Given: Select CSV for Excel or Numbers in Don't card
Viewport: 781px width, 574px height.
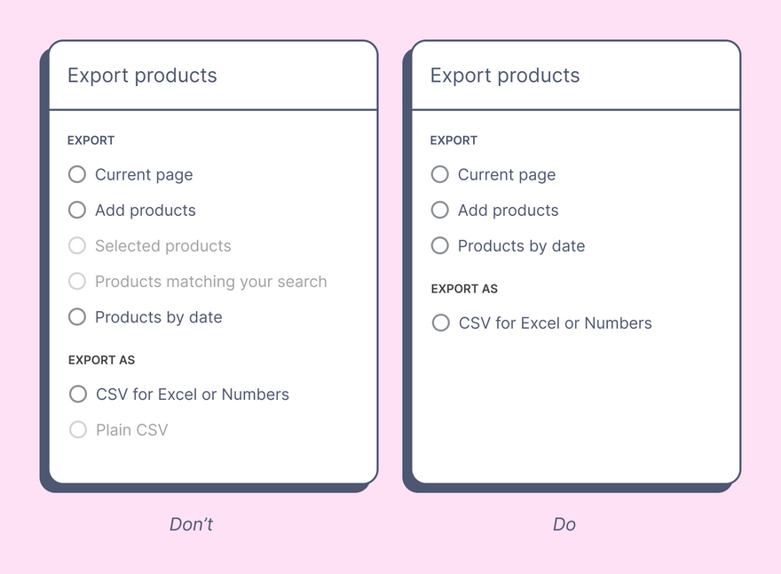Looking at the screenshot, I should click(78, 394).
